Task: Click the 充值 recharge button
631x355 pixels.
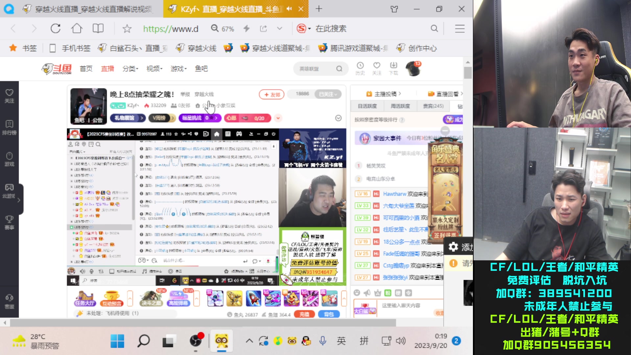Action: (x=304, y=314)
